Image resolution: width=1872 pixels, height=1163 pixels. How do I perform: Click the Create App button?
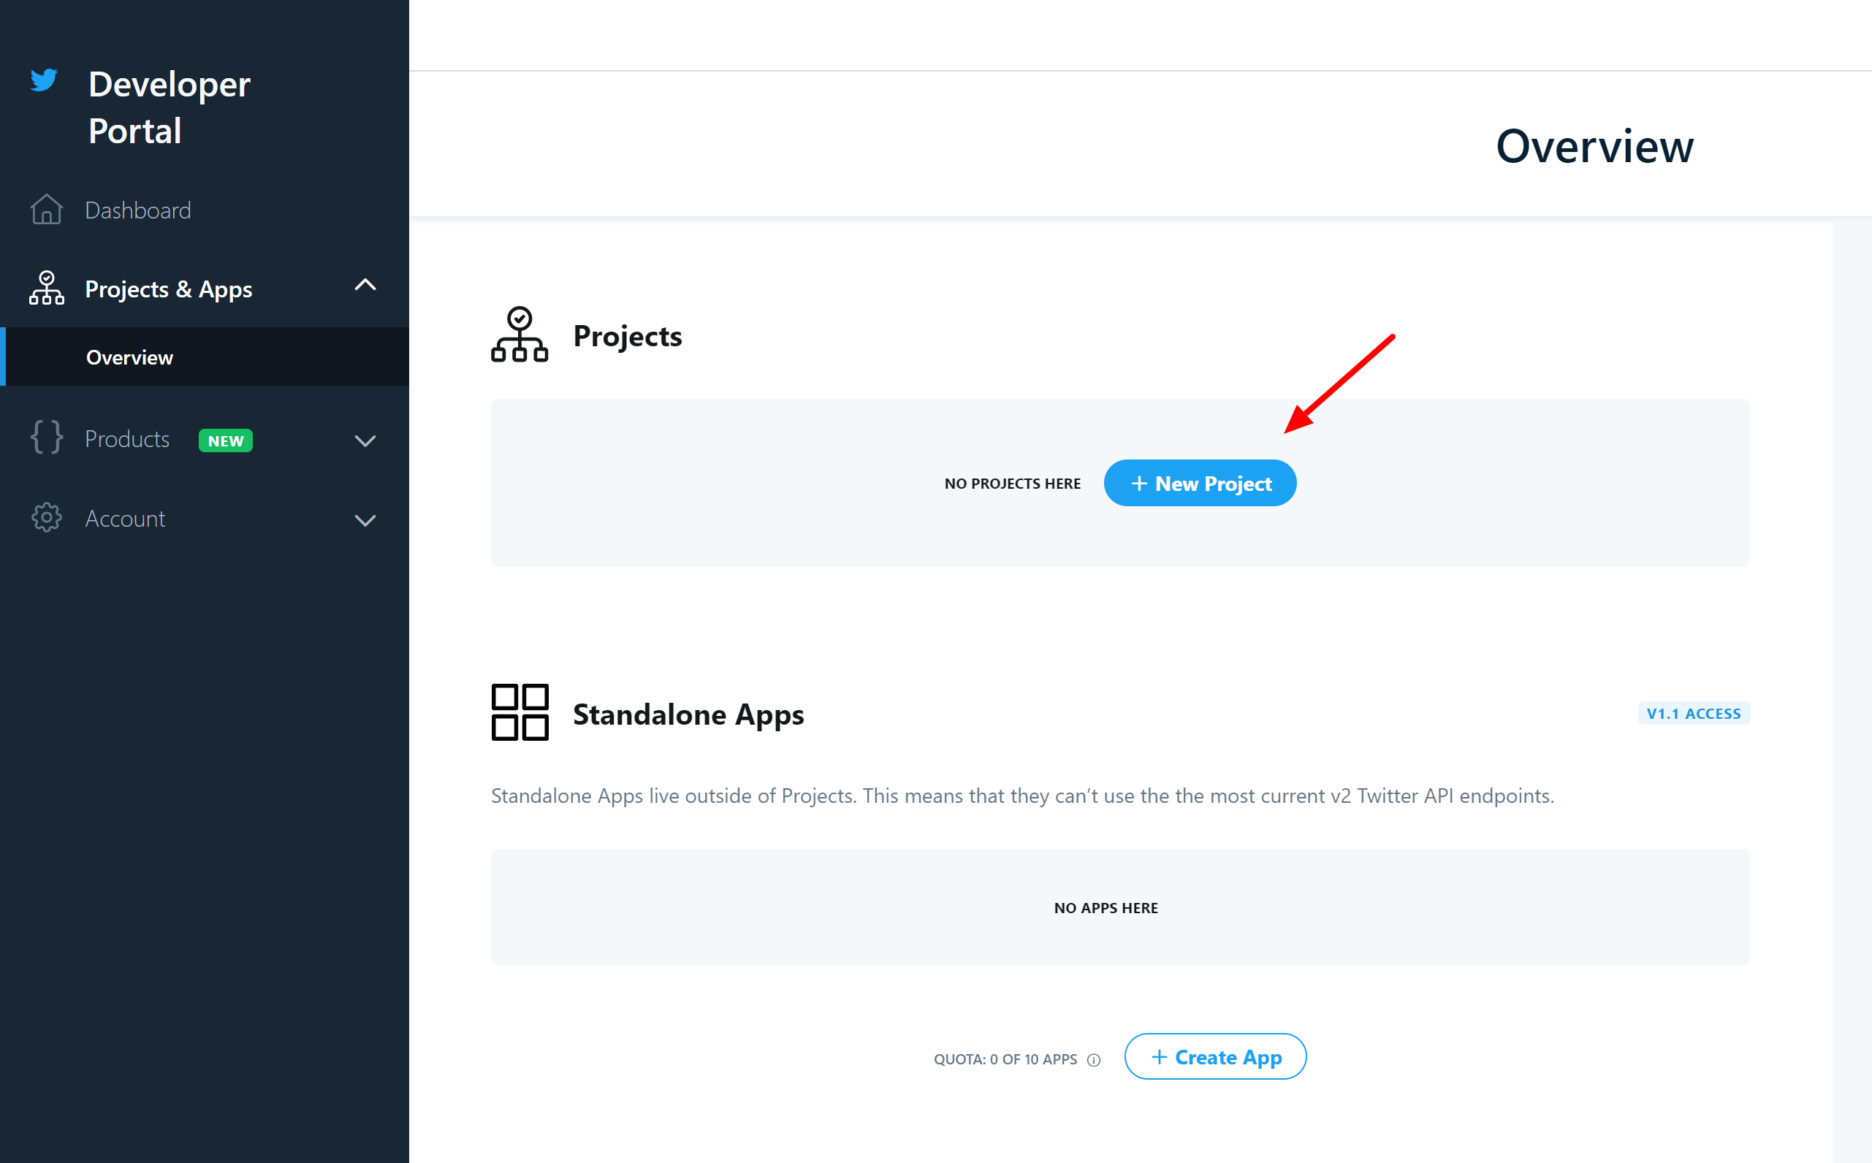(x=1215, y=1058)
